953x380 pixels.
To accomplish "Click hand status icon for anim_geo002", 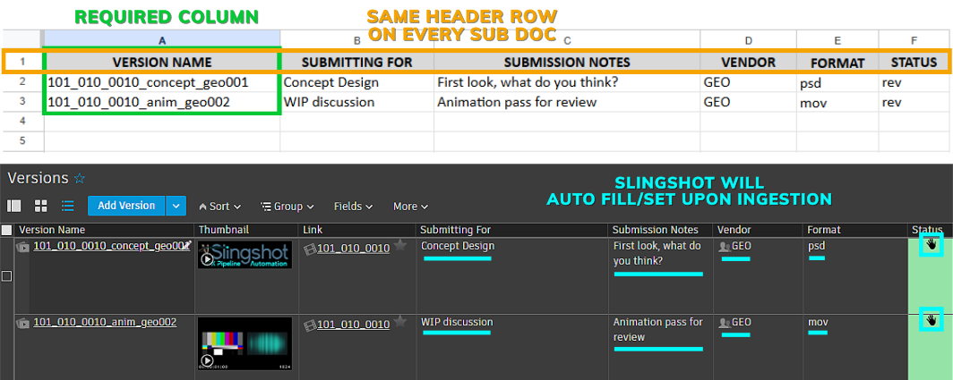I will (931, 318).
